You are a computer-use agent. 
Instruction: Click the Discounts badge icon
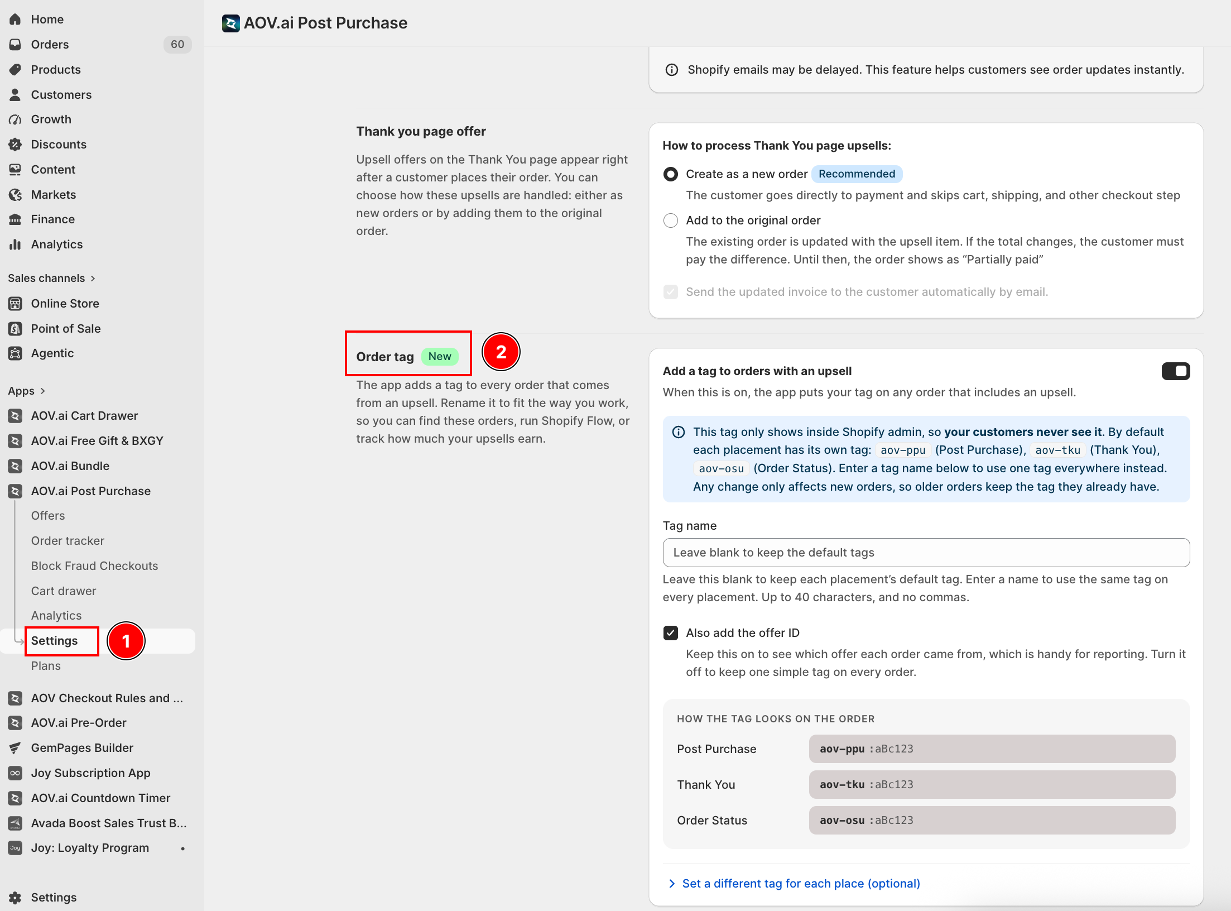pyautogui.click(x=15, y=145)
